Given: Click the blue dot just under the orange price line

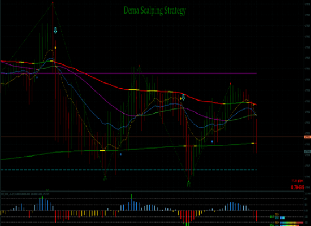Looking at the screenshot, I should [212, 142].
